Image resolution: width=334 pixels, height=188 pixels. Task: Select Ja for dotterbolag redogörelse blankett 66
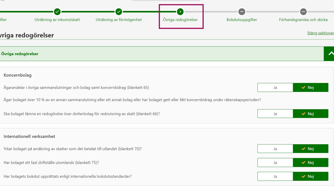coord(275,114)
